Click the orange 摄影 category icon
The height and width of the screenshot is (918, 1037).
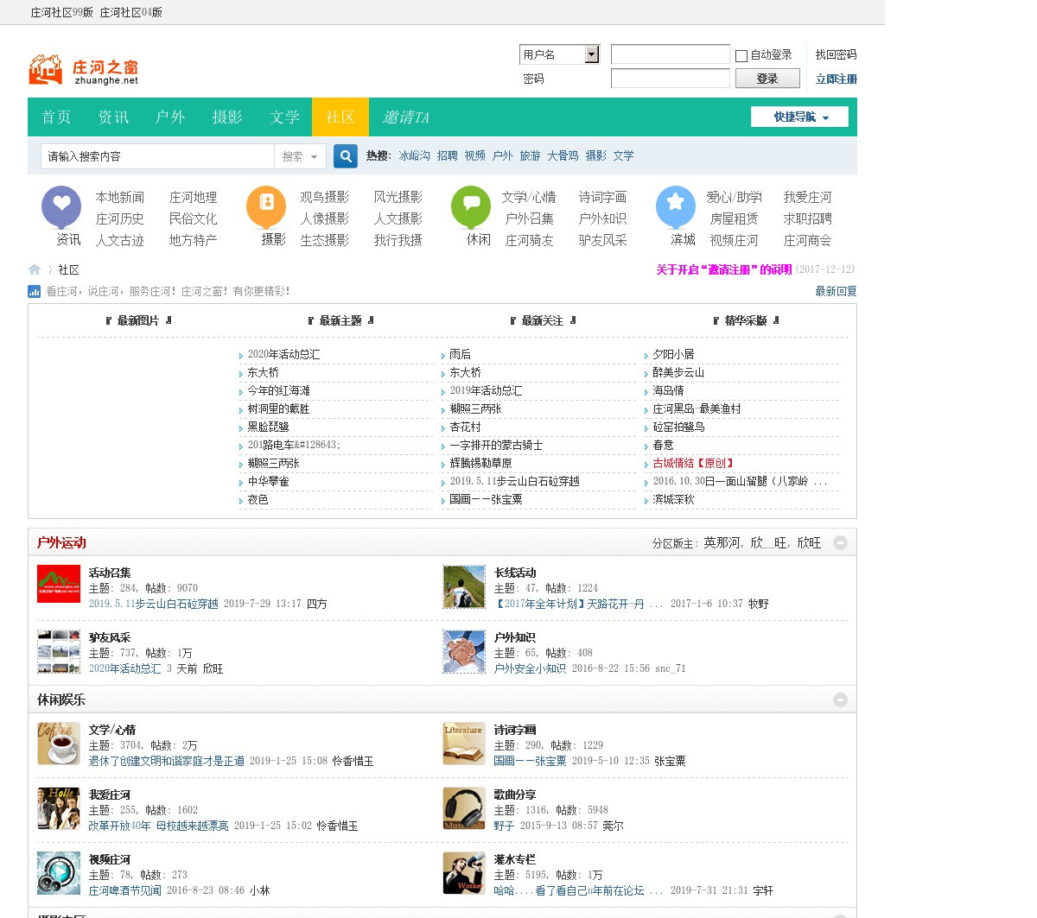coord(266,206)
